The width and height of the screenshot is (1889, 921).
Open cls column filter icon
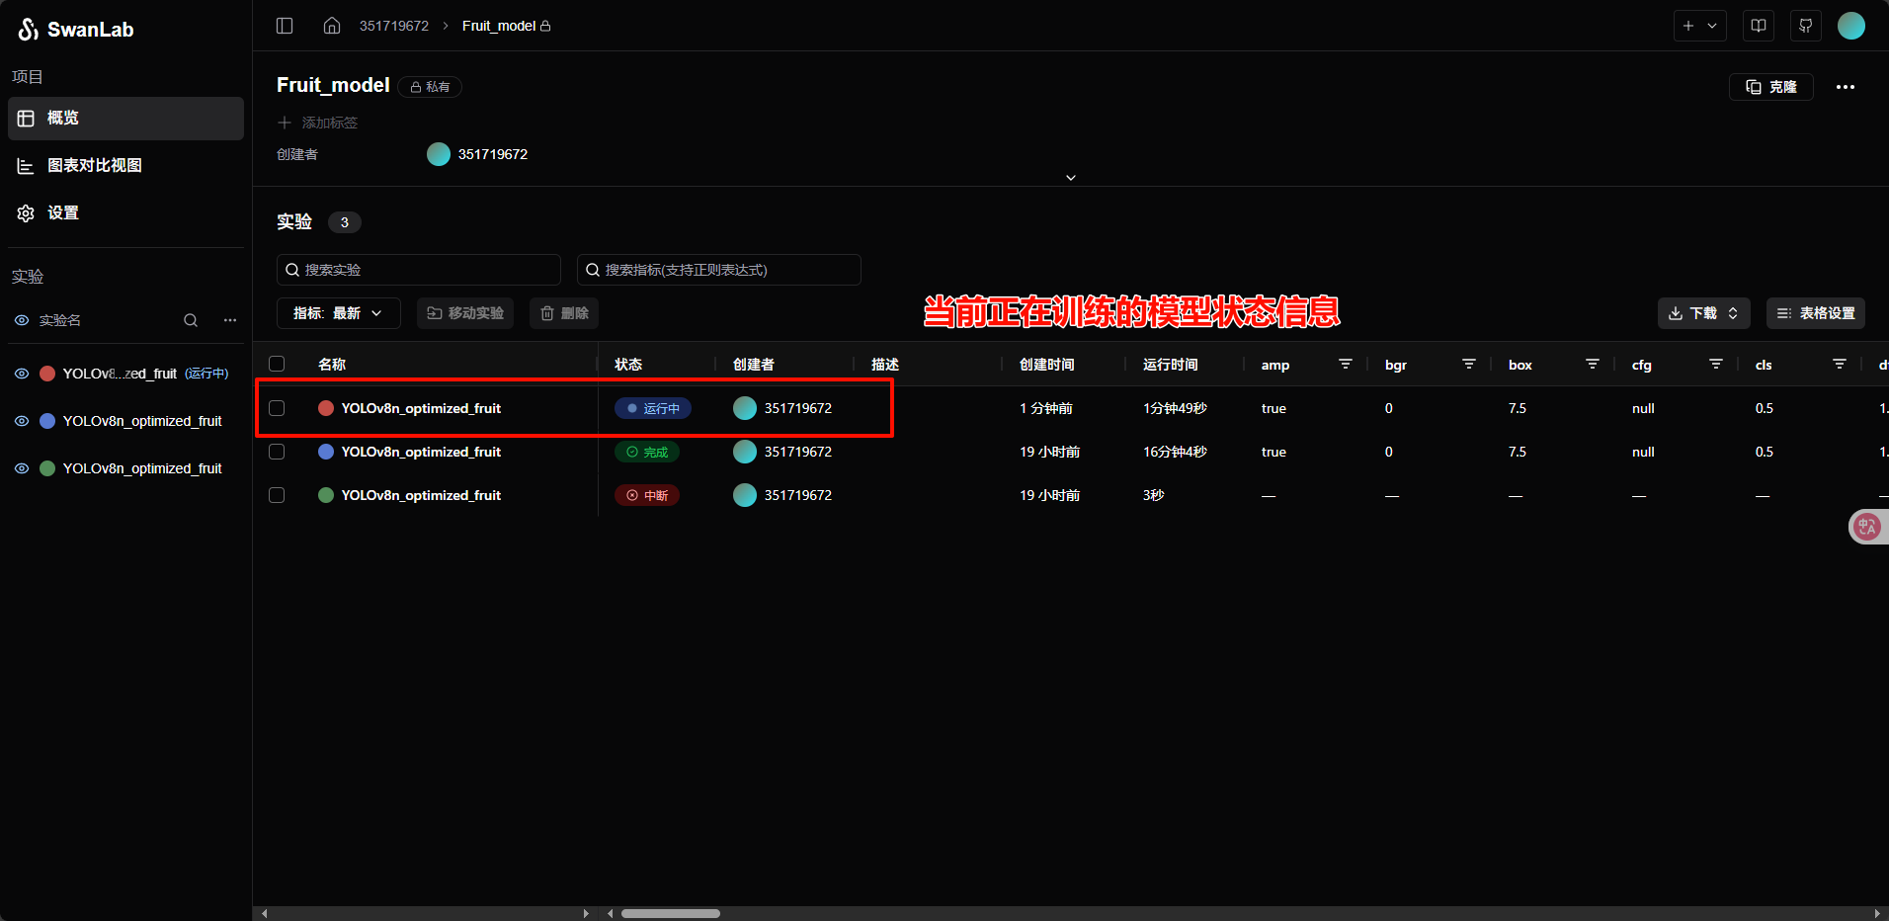1840,365
